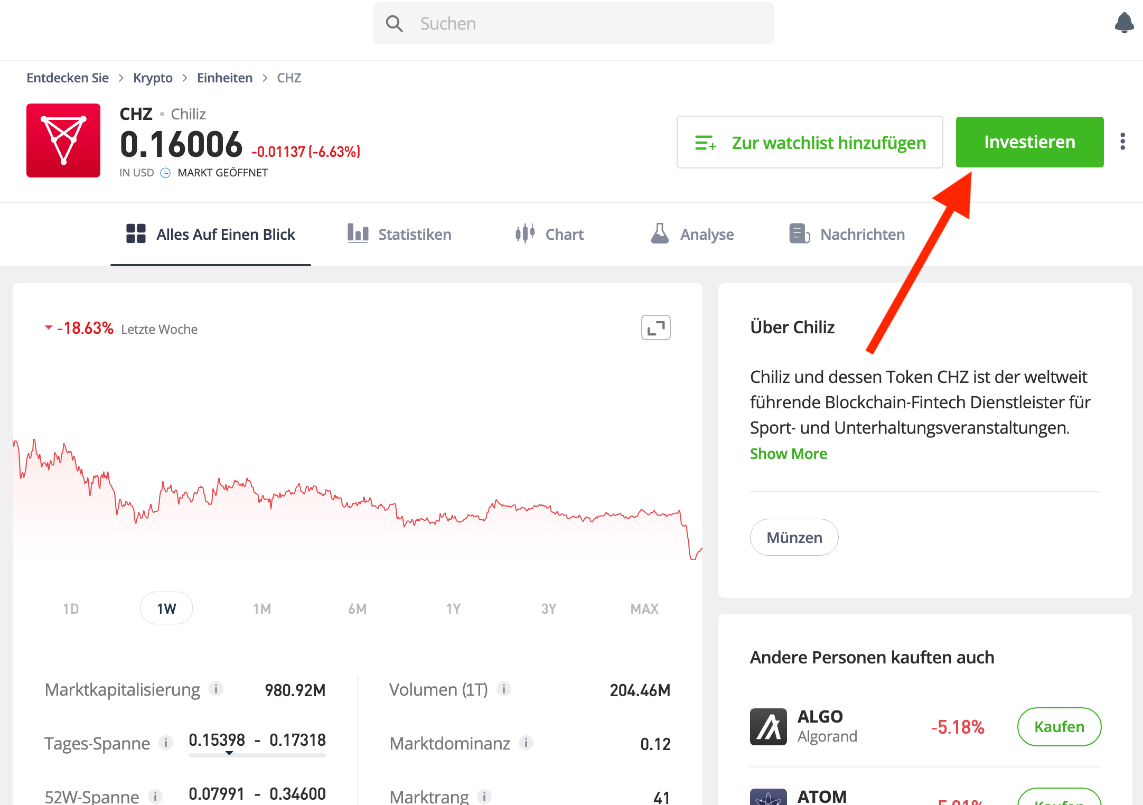
Task: Click the ATOM coin logo
Action: [769, 797]
